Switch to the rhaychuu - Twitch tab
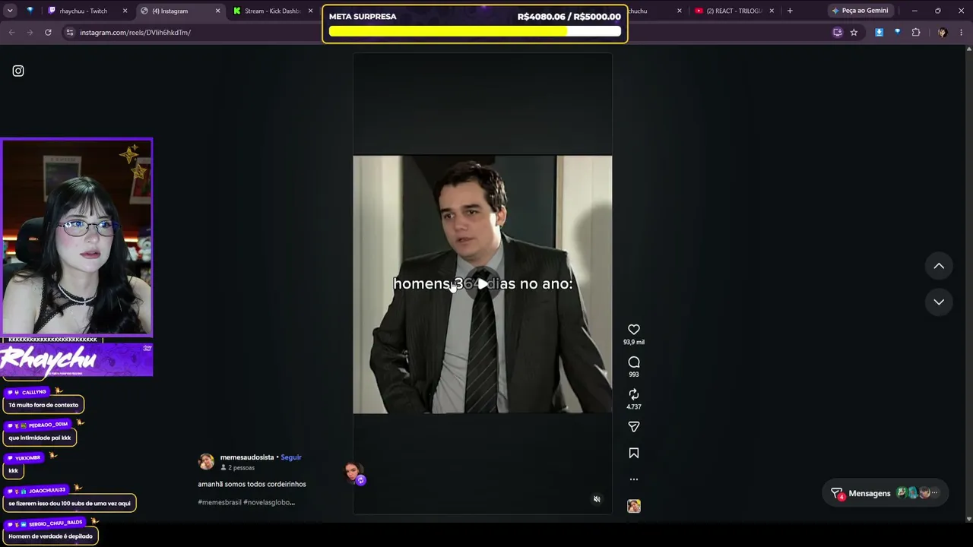Viewport: 973px width, 547px height. point(82,11)
